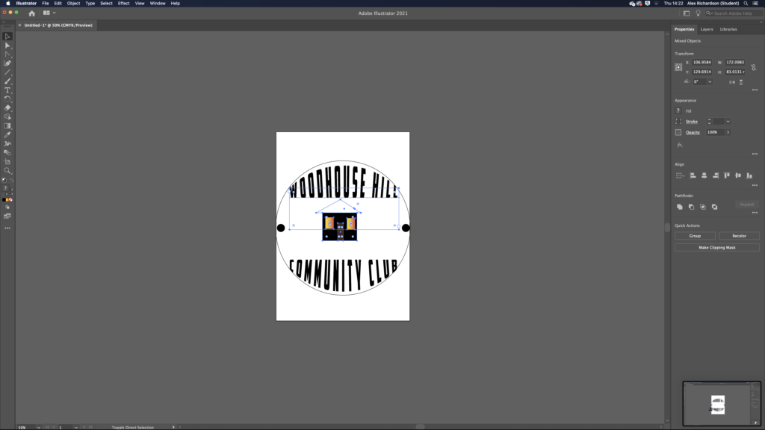Click Minus Front in Pathfinder
765x430 pixels.
691,207
